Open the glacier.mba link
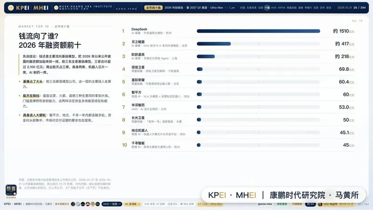 point(265,204)
